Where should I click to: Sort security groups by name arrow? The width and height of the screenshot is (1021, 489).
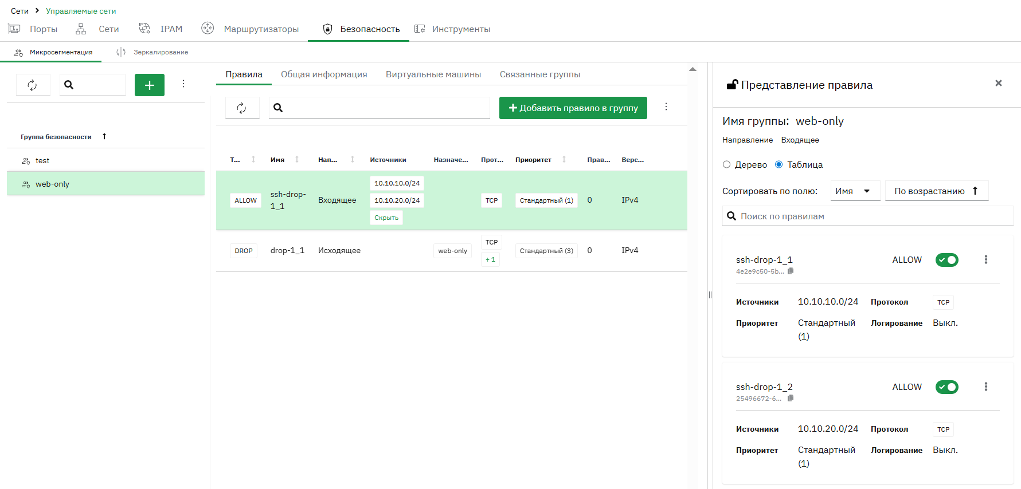click(x=104, y=136)
